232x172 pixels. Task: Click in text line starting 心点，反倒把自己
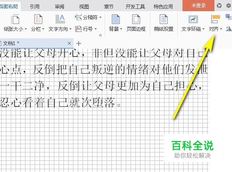(104, 69)
